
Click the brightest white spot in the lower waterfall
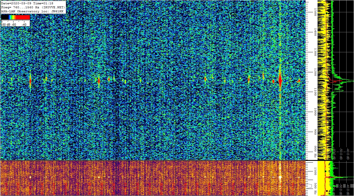[280, 177]
